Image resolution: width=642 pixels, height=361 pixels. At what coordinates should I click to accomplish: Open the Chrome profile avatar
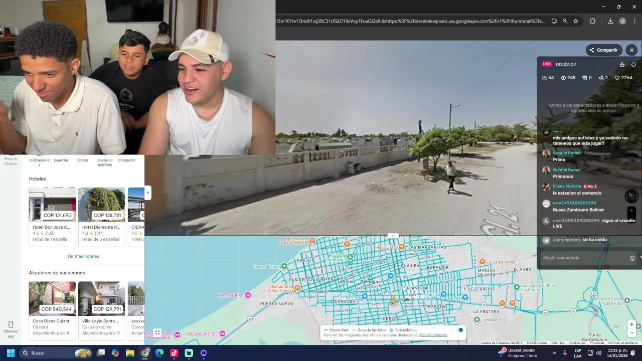point(622,21)
